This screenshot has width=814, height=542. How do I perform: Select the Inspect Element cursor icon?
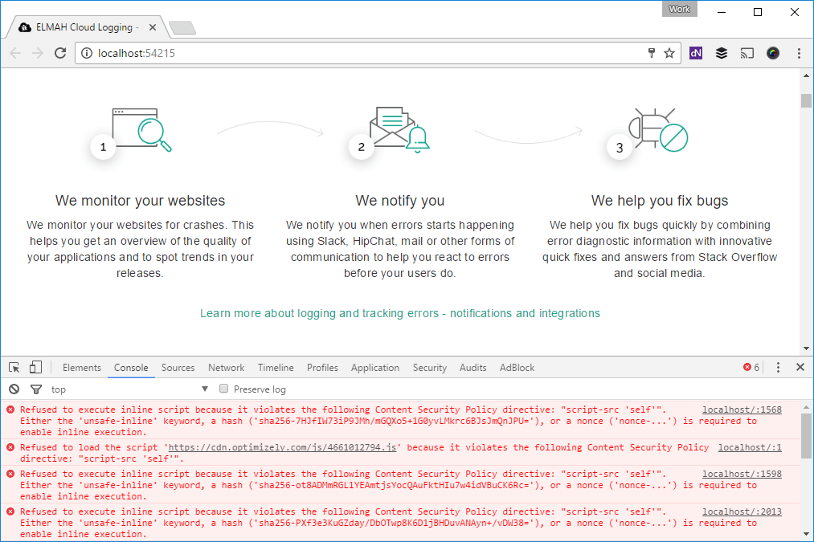pos(13,366)
